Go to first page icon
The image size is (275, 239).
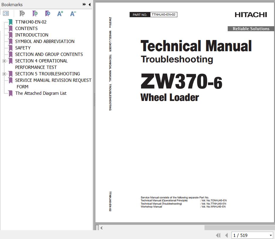point(218,235)
